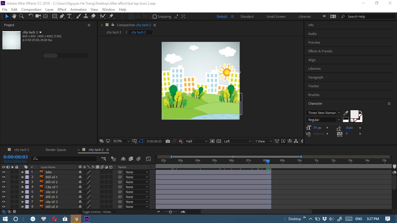397x223 pixels.
Task: Hide the lake layer with its eye
Action: [4, 172]
